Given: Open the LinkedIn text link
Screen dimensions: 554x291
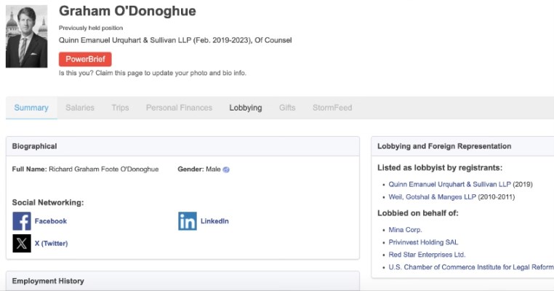Looking at the screenshot, I should point(214,221).
